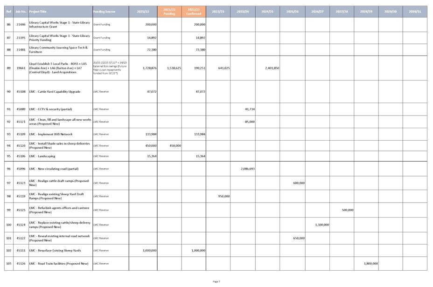The image size is (433, 287).
Task: Select the 'Job No.' column header
Action: coord(21,12)
